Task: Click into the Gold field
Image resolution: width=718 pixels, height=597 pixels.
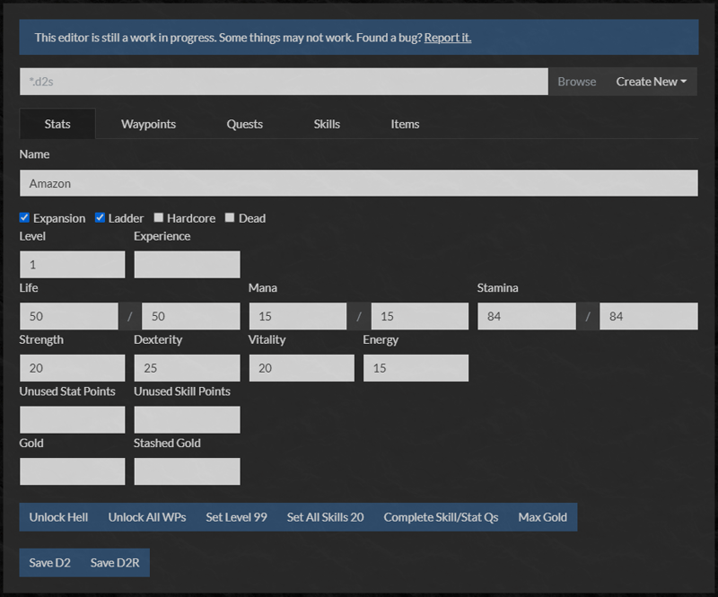Action: tap(73, 471)
